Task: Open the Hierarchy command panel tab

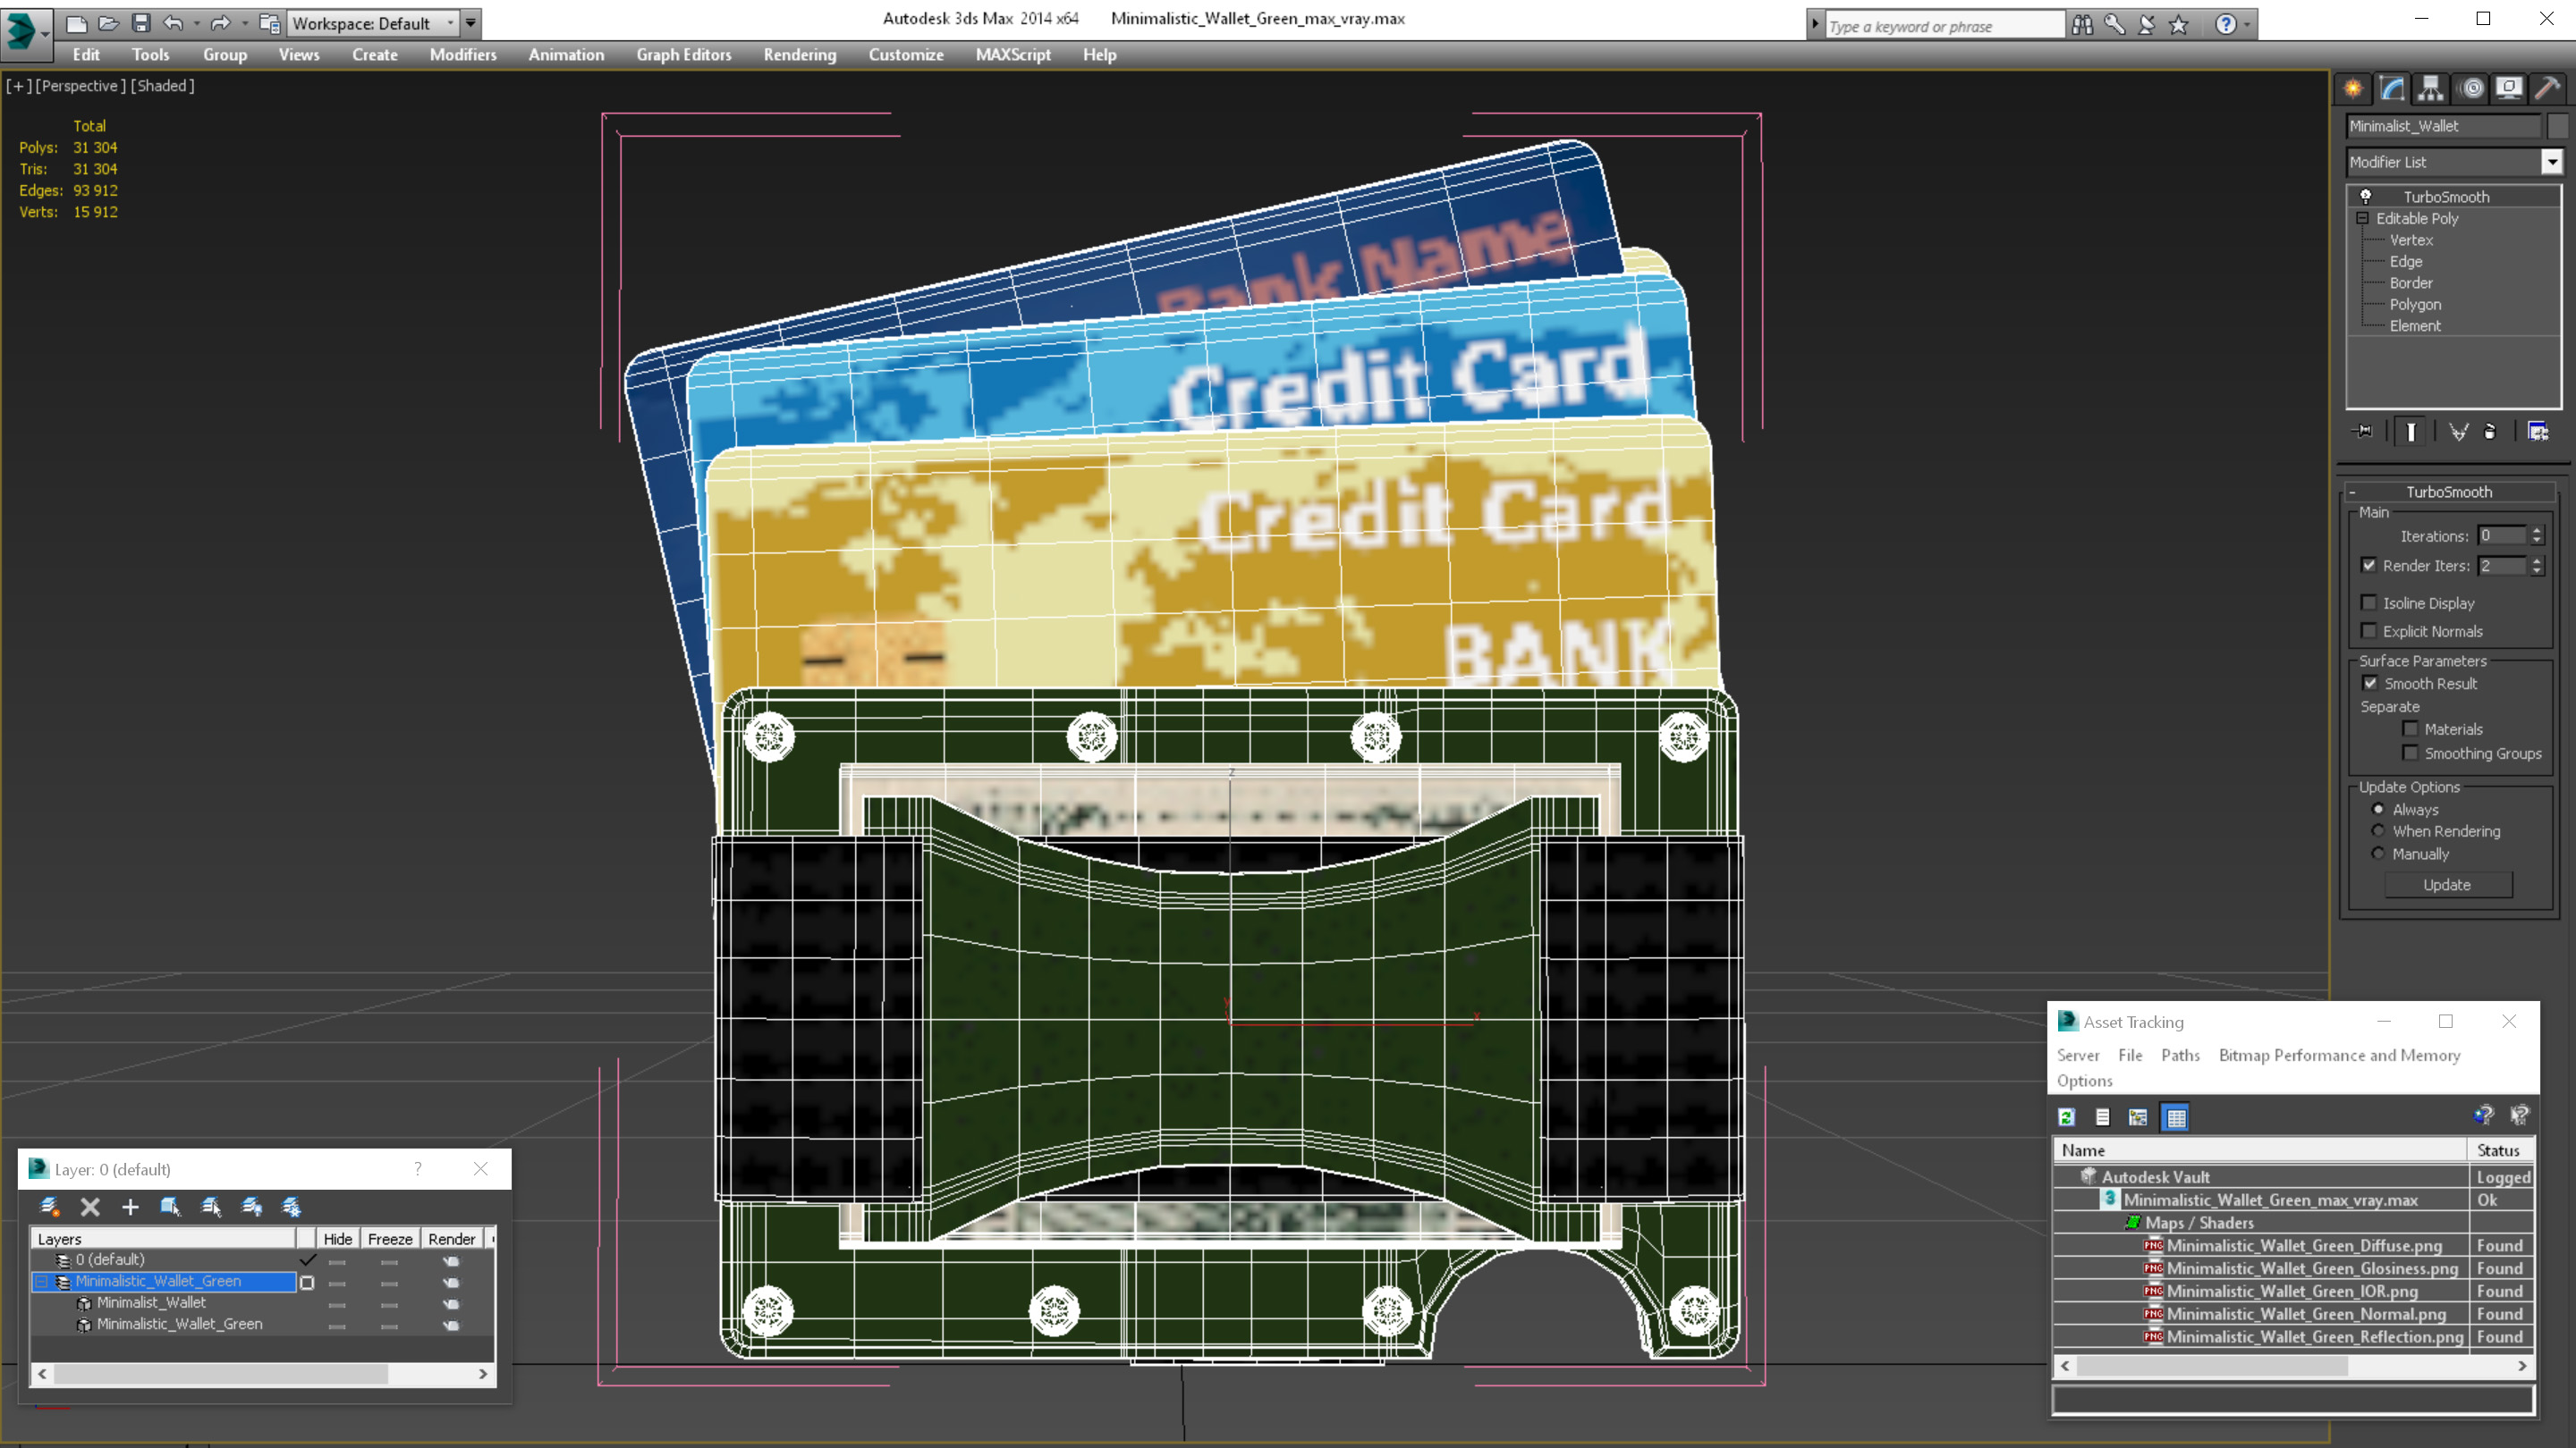Action: coord(2430,89)
